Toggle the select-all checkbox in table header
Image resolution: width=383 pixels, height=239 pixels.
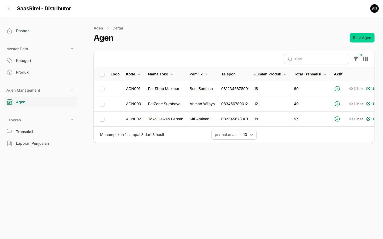pos(102,74)
